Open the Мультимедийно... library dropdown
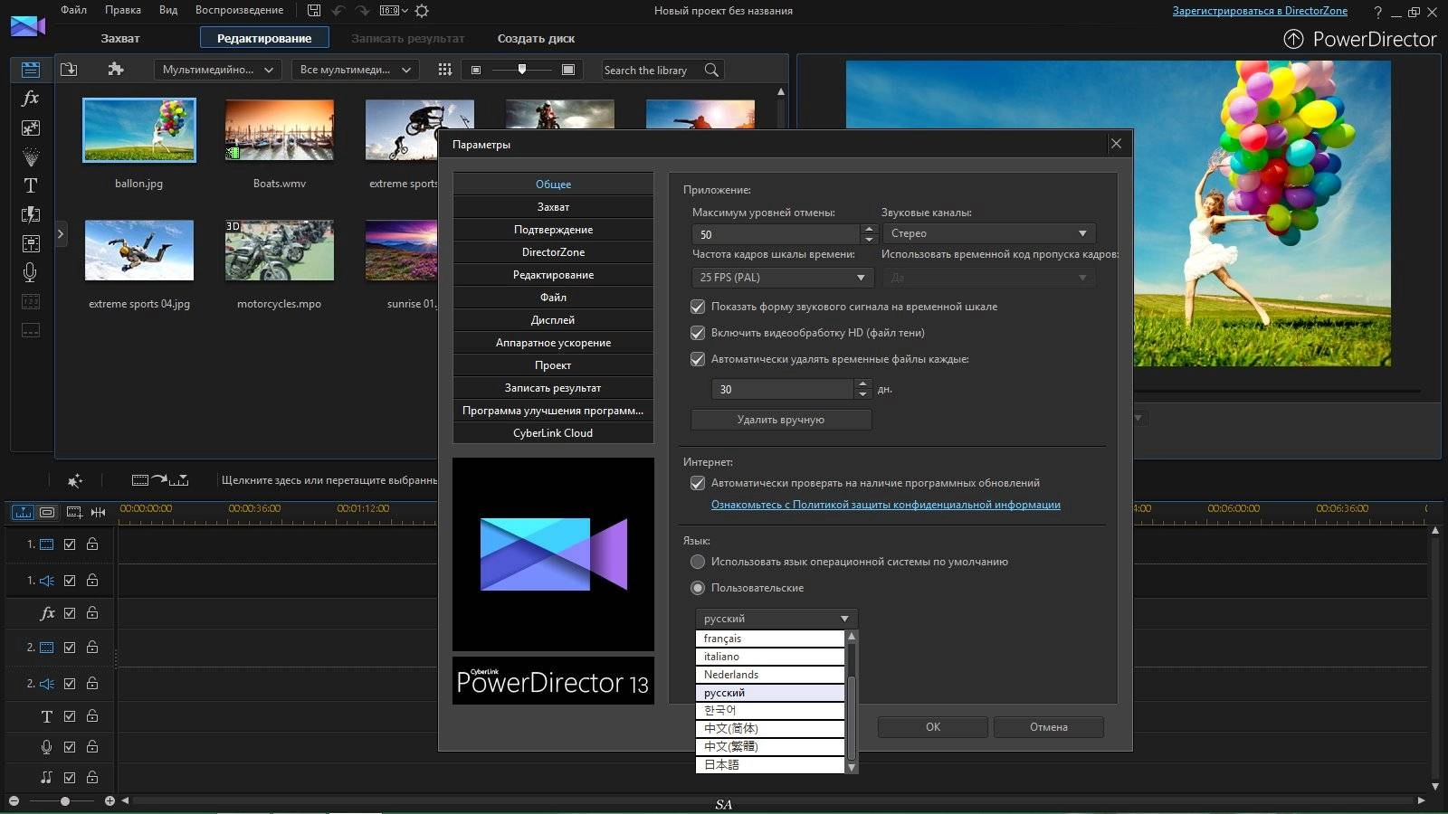Viewport: 1448px width, 814px height. click(x=218, y=70)
